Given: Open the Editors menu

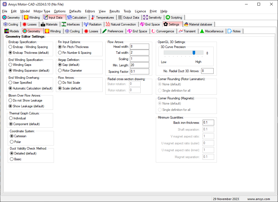Looking at the screenshot, I should [x=90, y=11].
